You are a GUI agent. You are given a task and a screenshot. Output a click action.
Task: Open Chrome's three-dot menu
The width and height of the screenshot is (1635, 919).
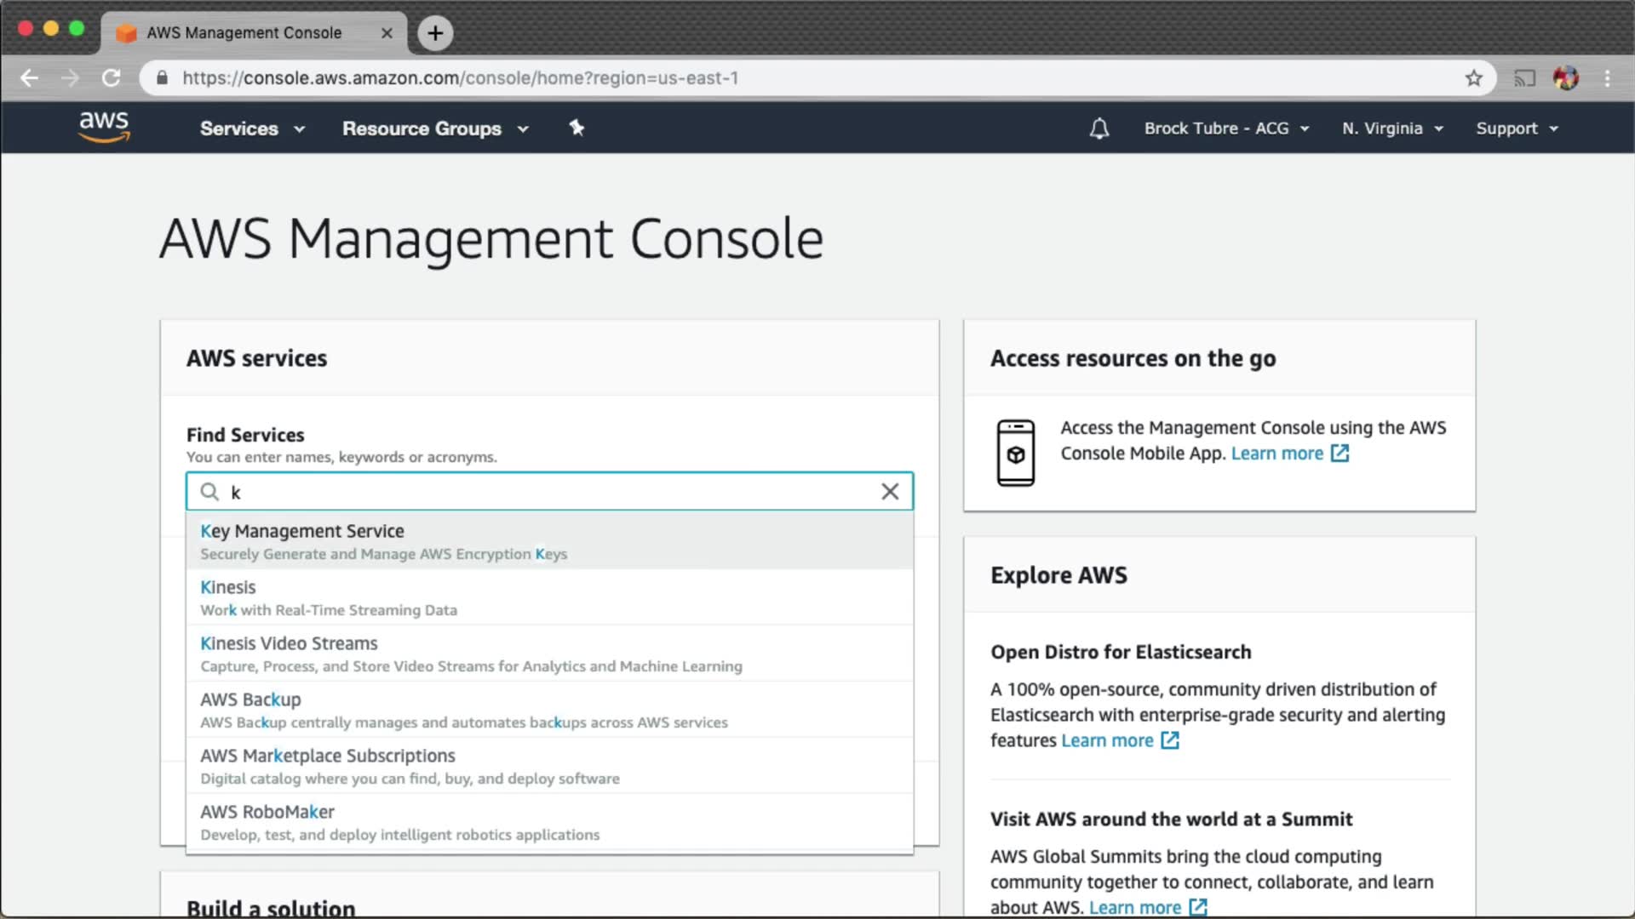tap(1607, 78)
